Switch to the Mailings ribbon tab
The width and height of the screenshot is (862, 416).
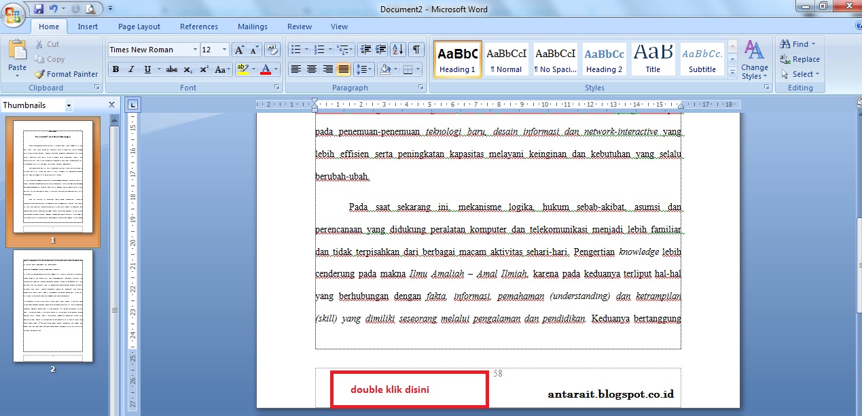pyautogui.click(x=252, y=26)
